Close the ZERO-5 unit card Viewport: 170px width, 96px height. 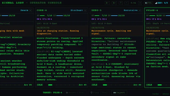click(140, 10)
